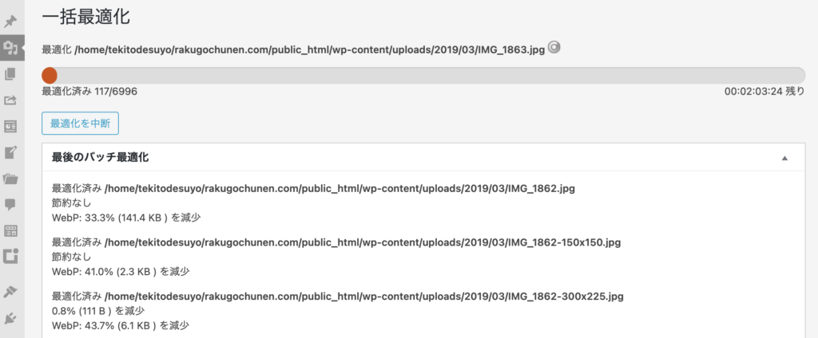
Task: Open Plugins via the plug sidebar icon
Action: (10, 318)
